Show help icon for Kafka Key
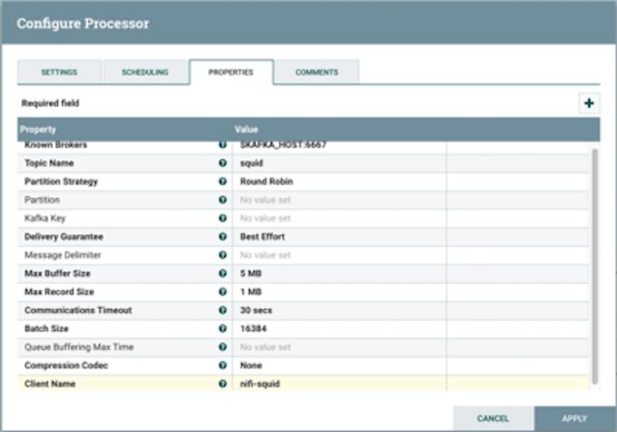This screenshot has width=617, height=432. click(x=223, y=218)
